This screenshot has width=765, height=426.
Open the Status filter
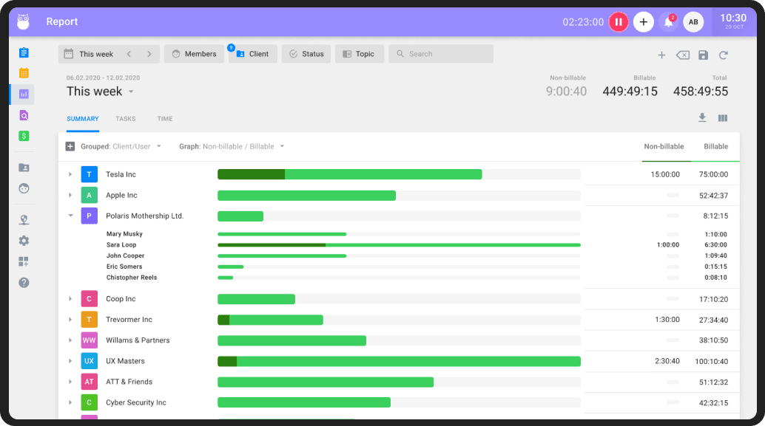coord(306,54)
